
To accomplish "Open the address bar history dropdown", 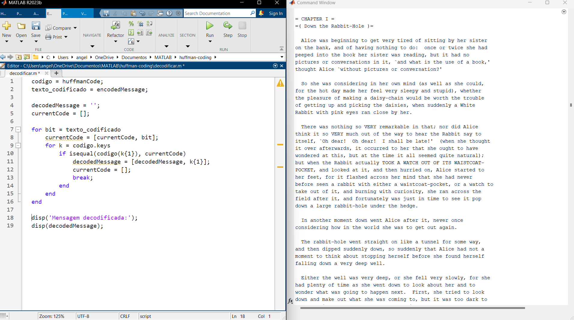I will 282,57.
